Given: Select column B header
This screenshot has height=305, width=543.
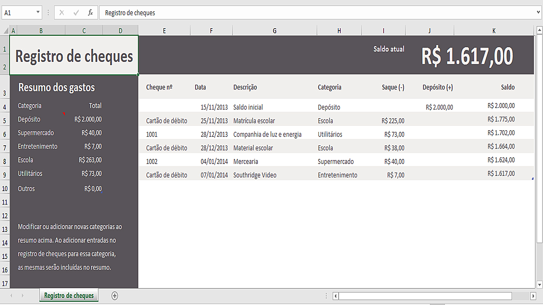Looking at the screenshot, I should click(x=41, y=31).
